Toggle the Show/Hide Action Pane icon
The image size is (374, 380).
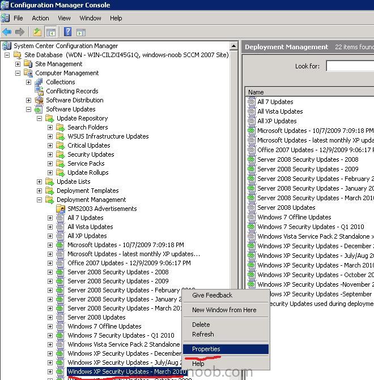point(81,32)
